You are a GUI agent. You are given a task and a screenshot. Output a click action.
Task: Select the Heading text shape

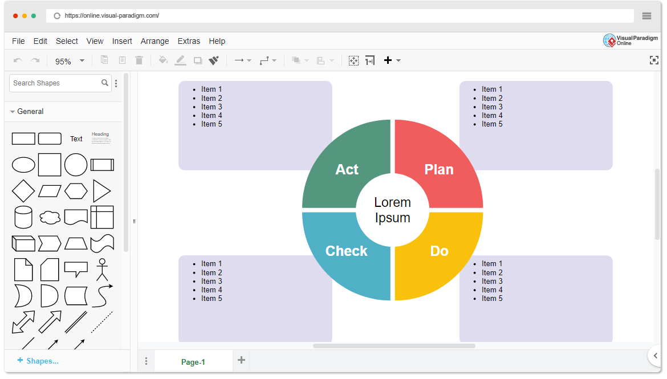pyautogui.click(x=101, y=138)
